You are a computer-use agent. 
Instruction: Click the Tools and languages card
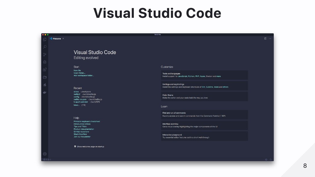tap(204, 75)
